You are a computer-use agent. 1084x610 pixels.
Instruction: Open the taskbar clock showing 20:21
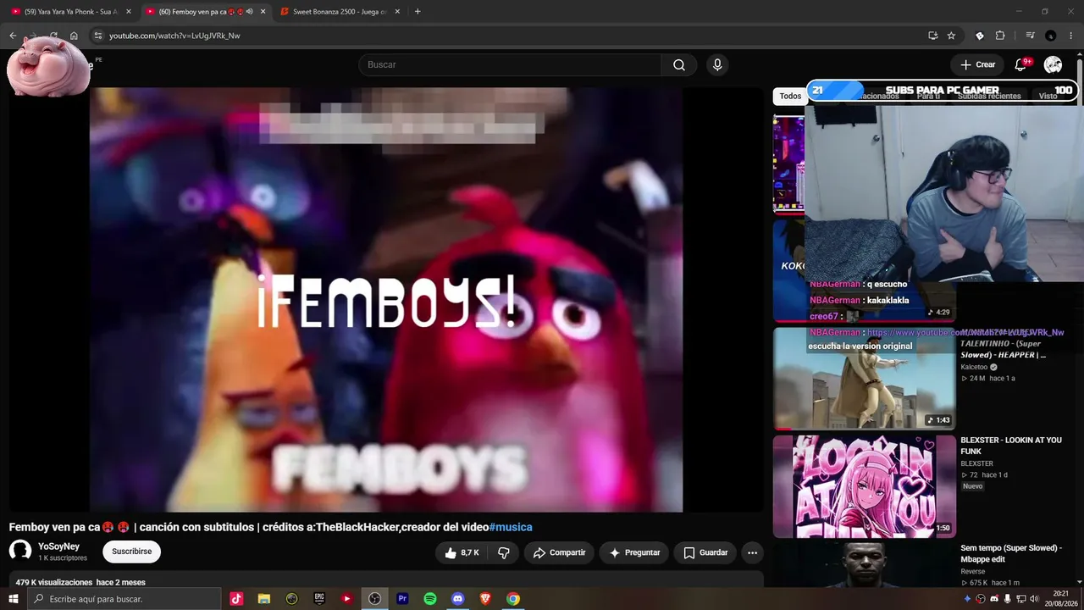[x=1060, y=599]
